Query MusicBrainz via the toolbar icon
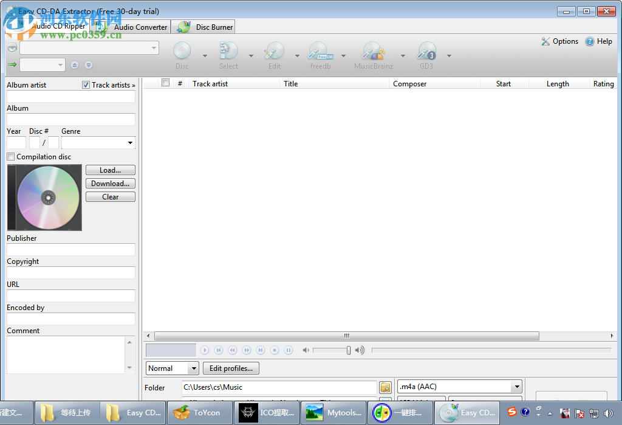Screen dimensions: 622x425 coord(374,51)
